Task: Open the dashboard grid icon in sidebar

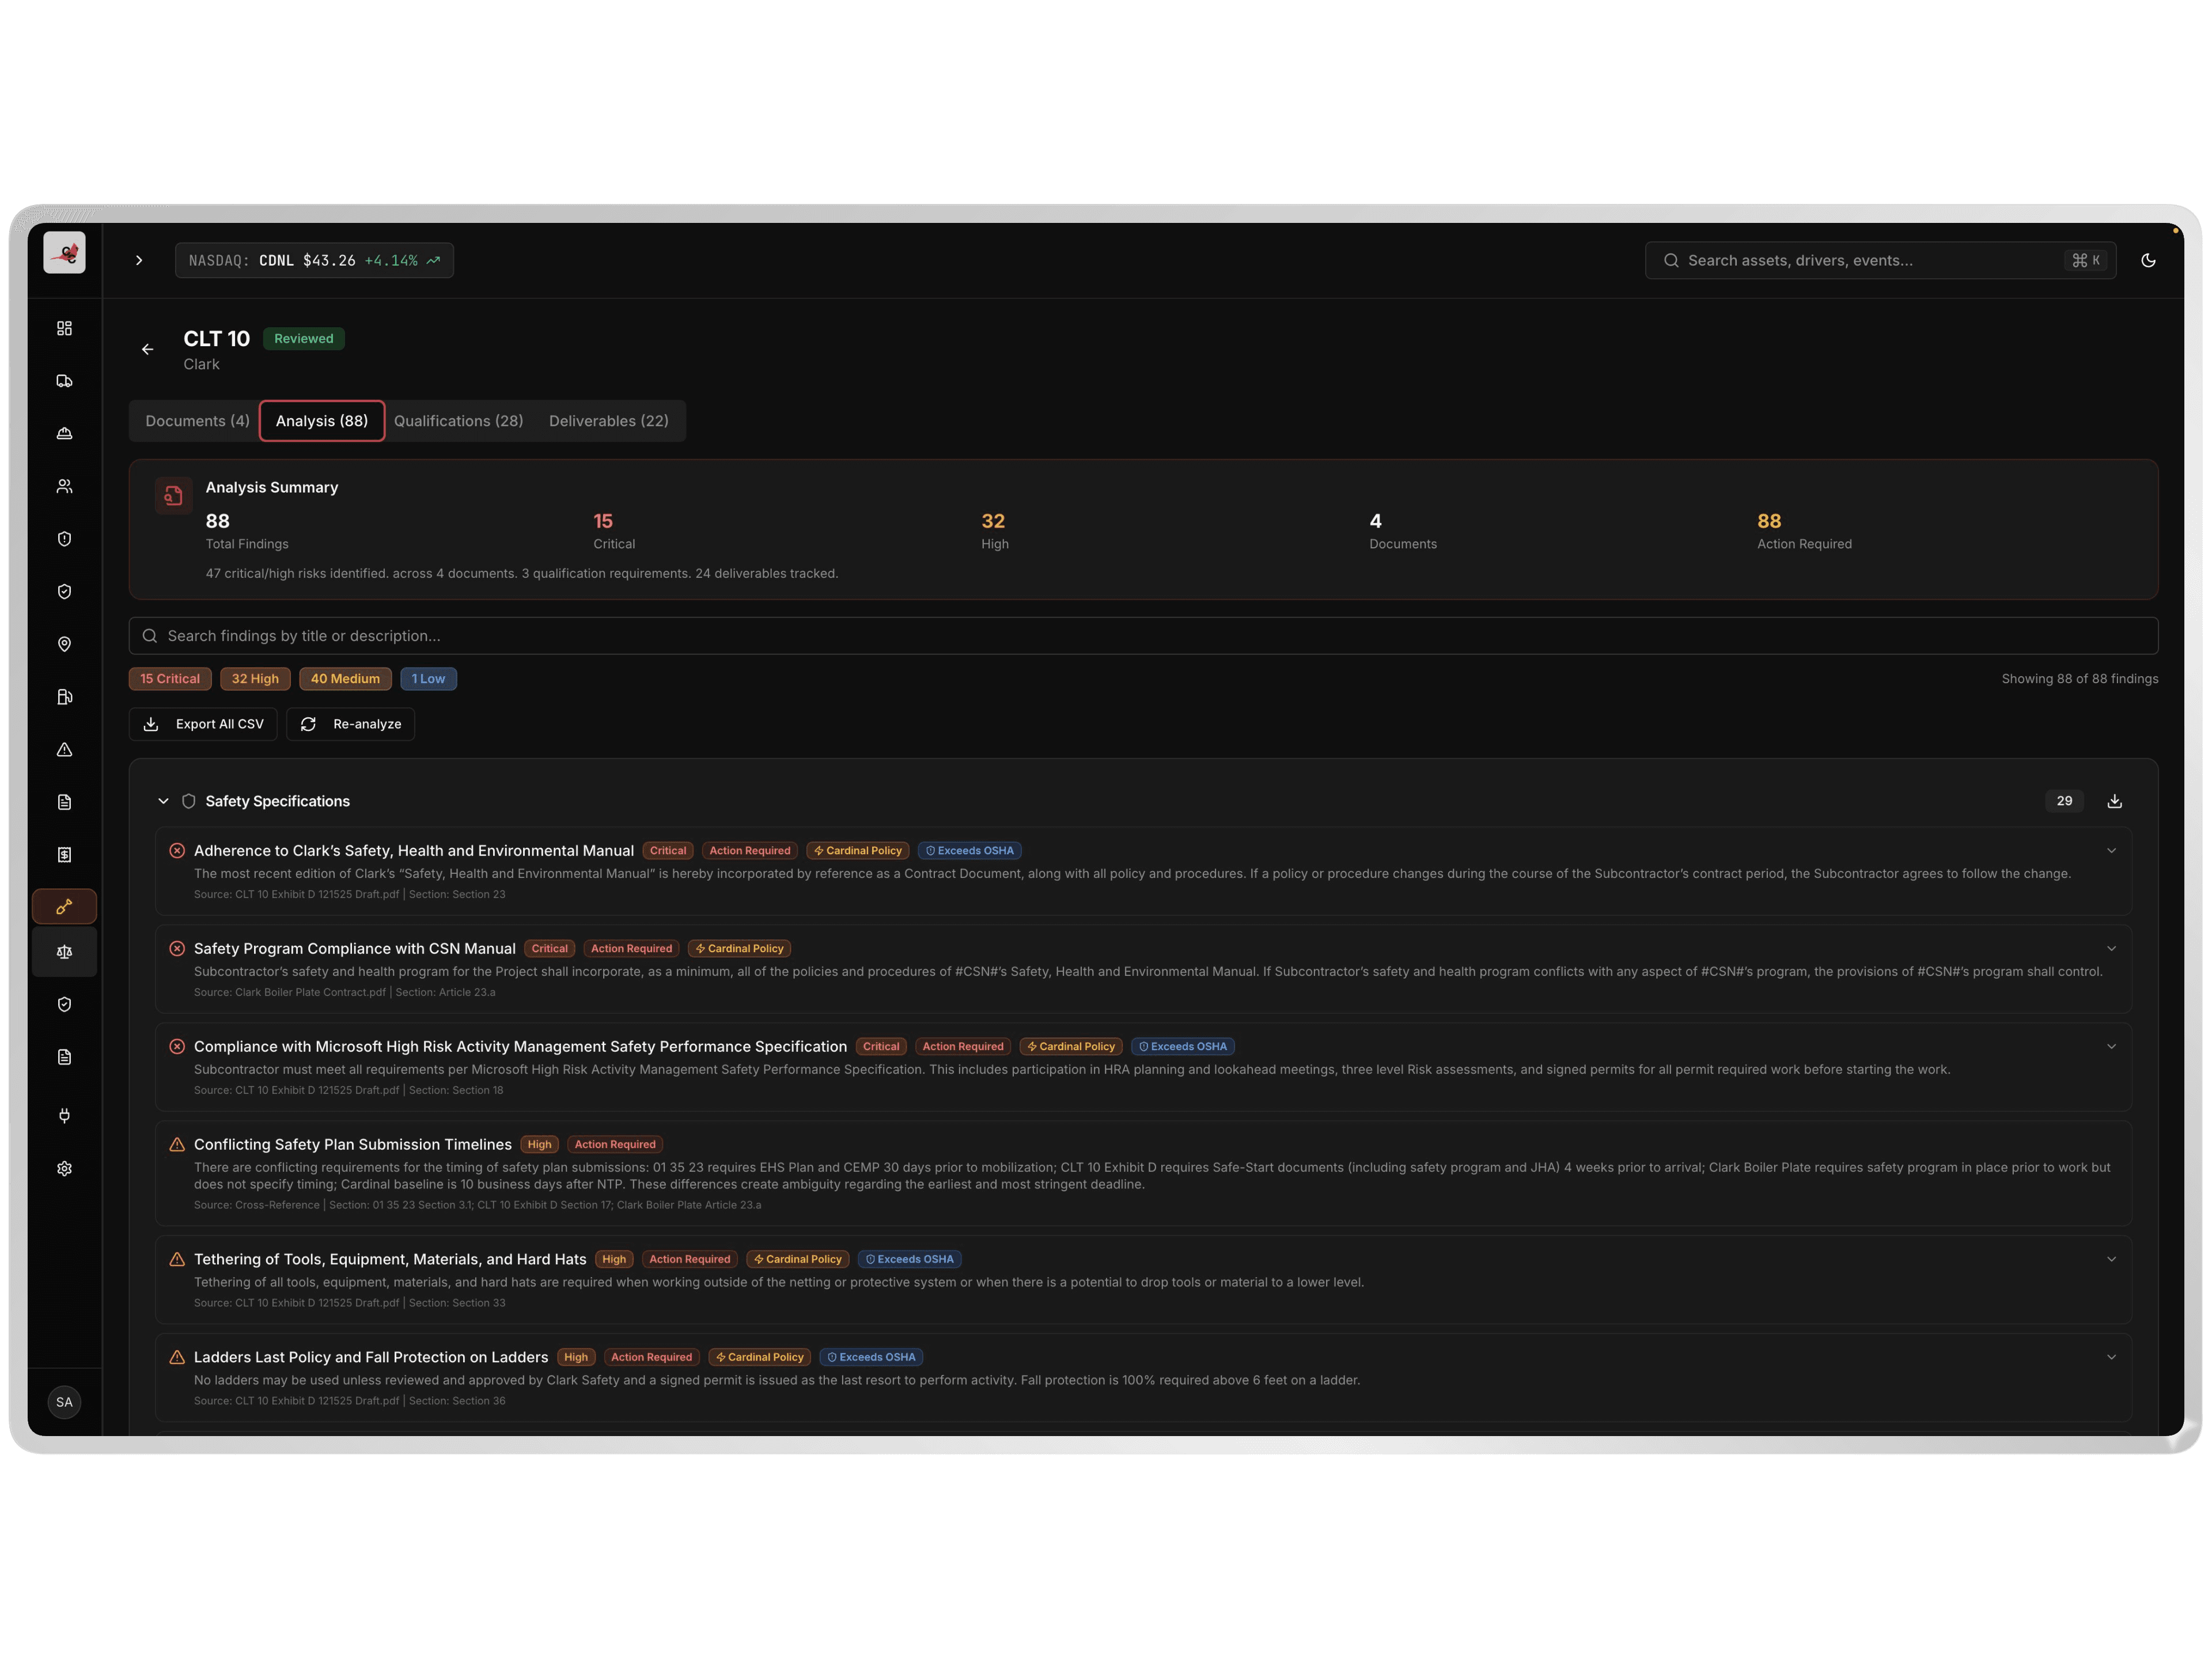Action: 64,328
